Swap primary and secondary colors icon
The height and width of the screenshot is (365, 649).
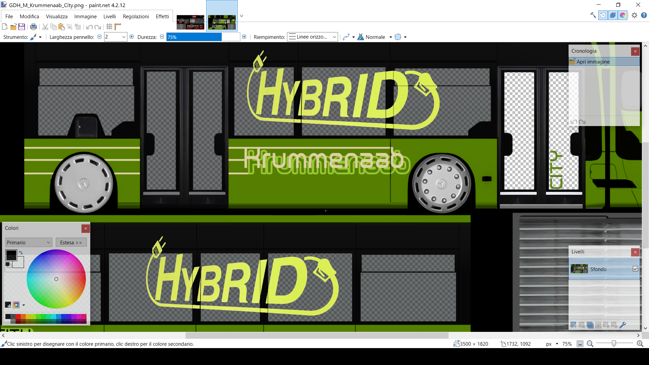21,252
